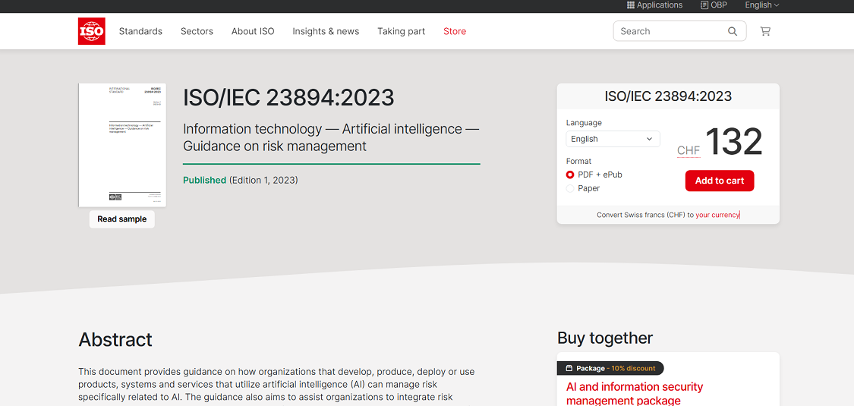Click Add to cart button
The height and width of the screenshot is (406, 854).
point(720,181)
